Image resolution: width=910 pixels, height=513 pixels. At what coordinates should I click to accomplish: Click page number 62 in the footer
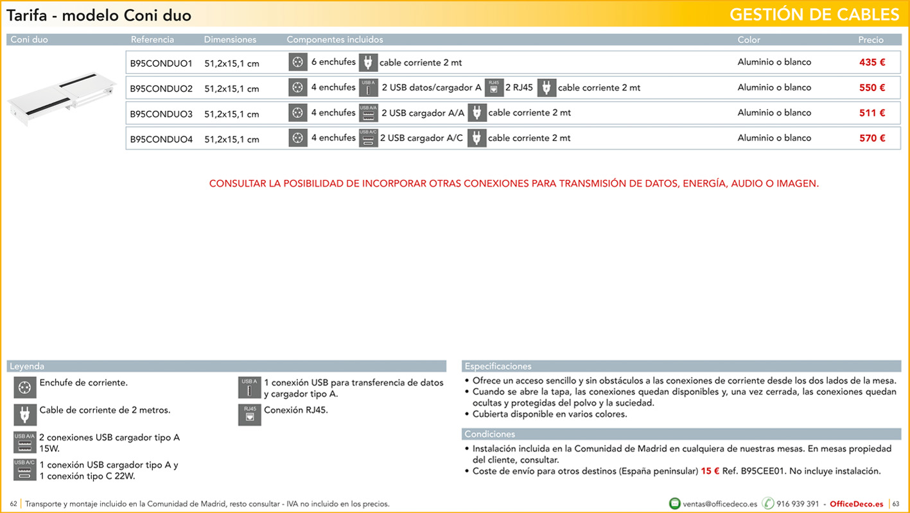(13, 504)
